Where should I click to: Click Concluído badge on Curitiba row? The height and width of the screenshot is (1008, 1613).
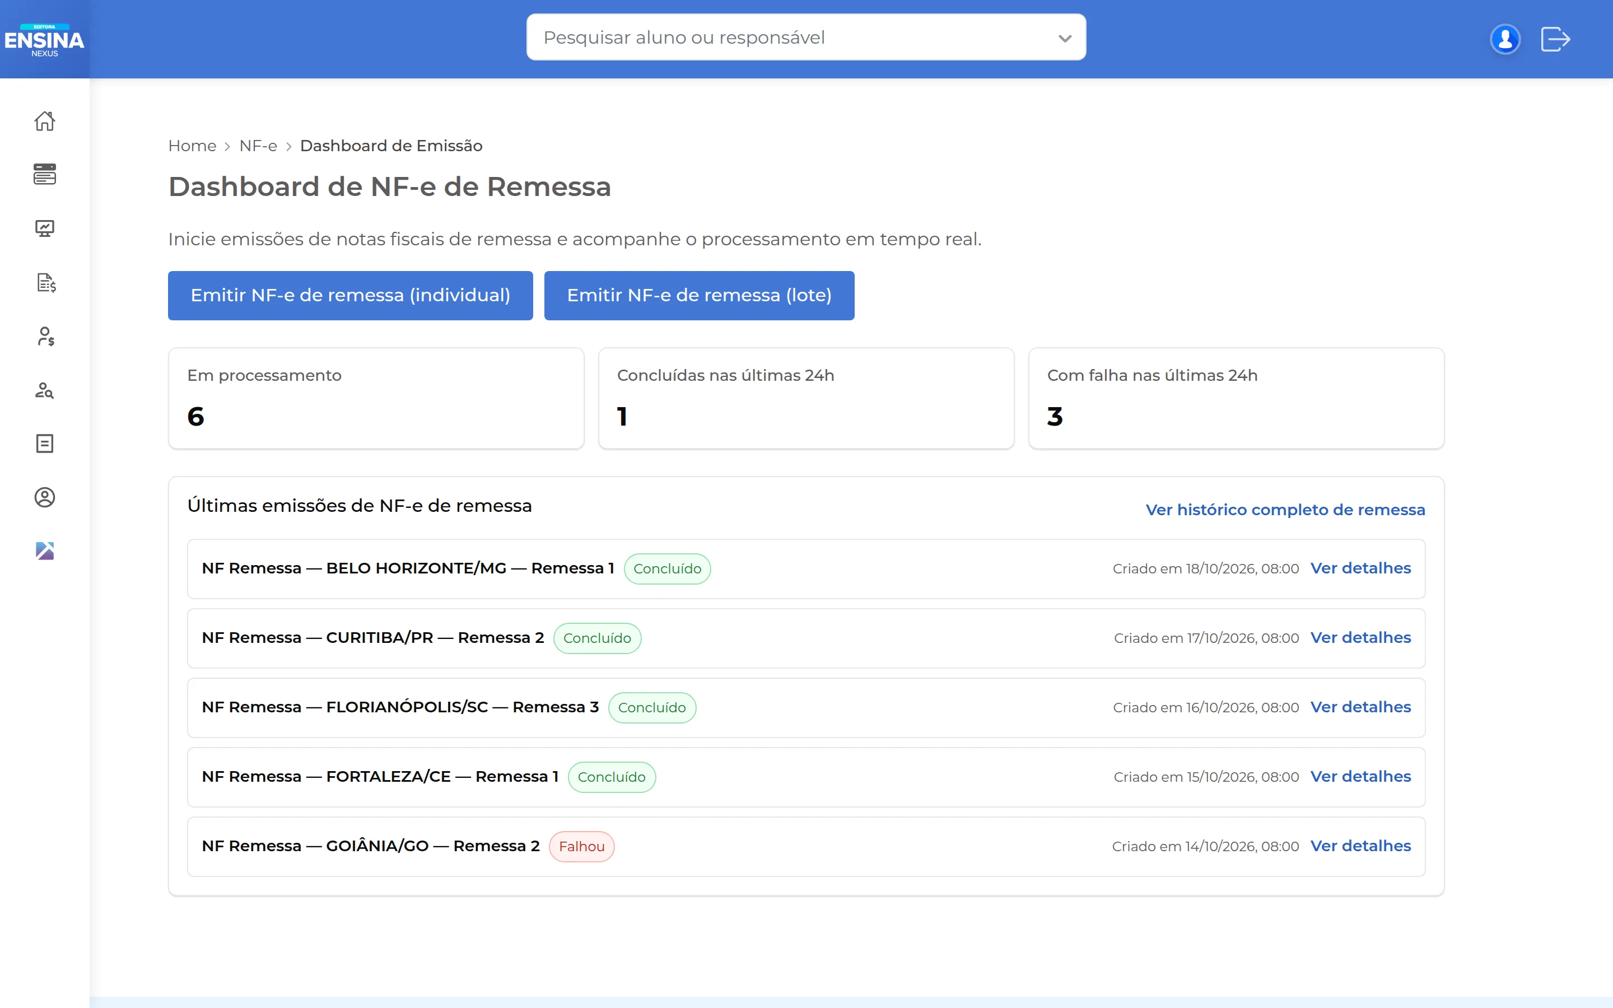click(x=597, y=638)
